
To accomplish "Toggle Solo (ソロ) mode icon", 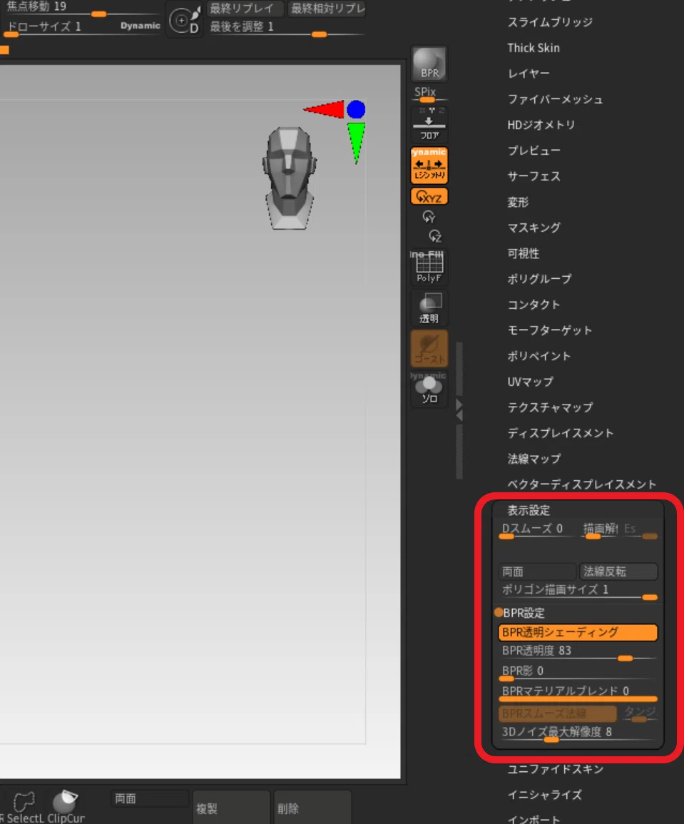I will pyautogui.click(x=429, y=390).
